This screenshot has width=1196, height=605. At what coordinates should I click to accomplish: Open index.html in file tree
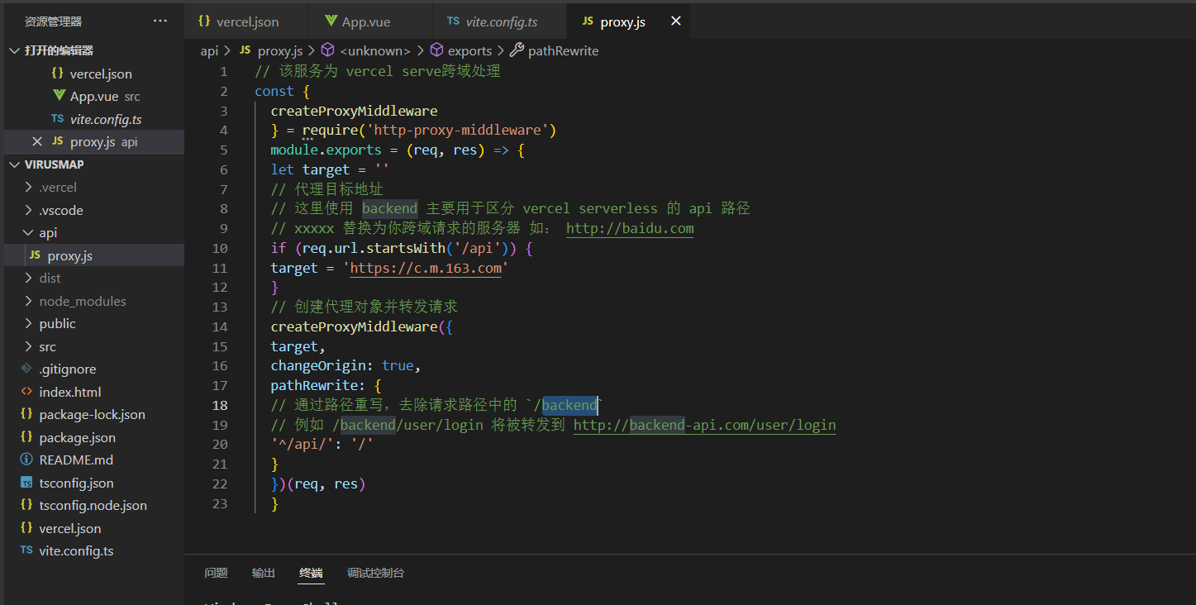[94, 392]
